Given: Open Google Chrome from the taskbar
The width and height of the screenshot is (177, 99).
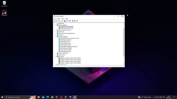Looking at the screenshot, I should pos(52,97).
